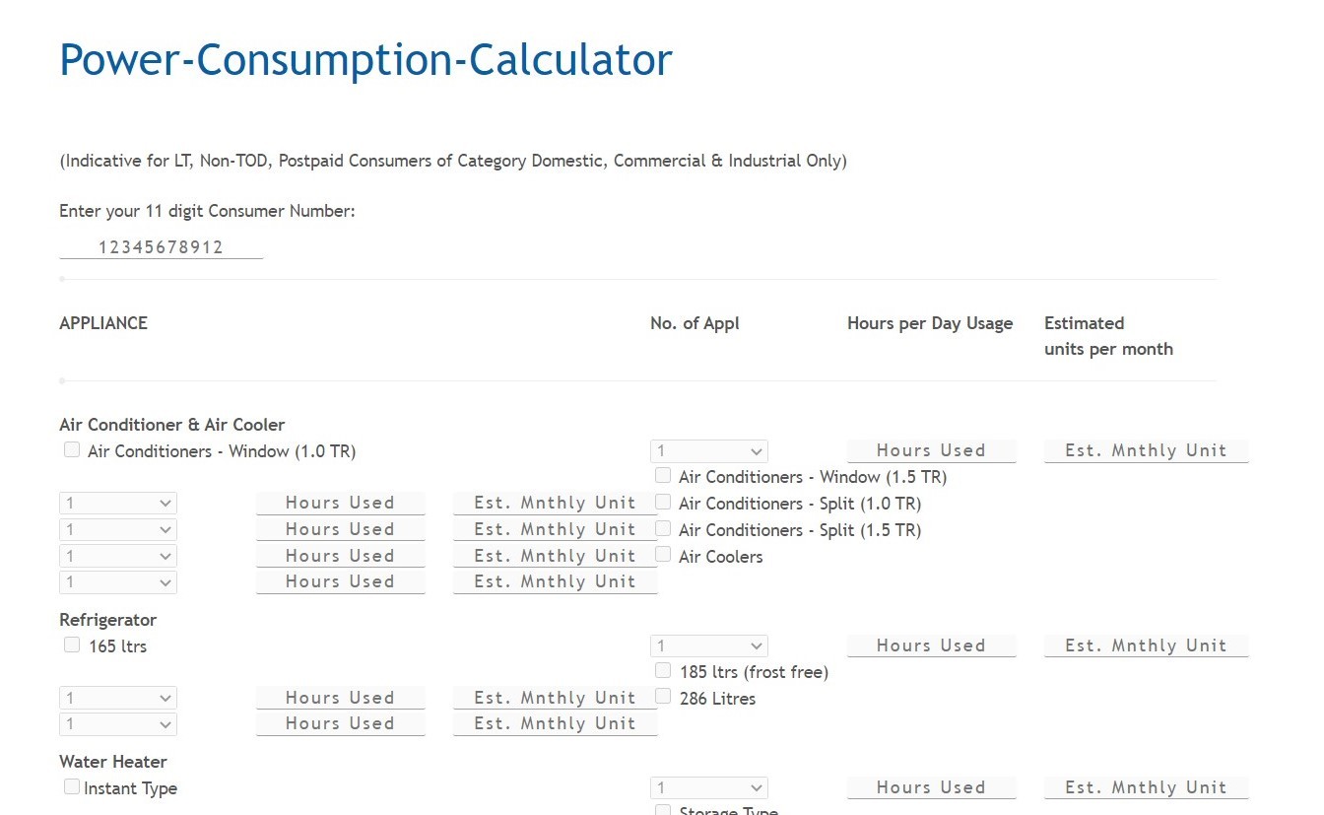Expand the dropdown just above the Refrigerator heading

pos(117,582)
